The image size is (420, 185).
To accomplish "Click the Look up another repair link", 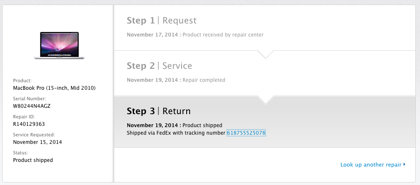I will click(371, 165).
